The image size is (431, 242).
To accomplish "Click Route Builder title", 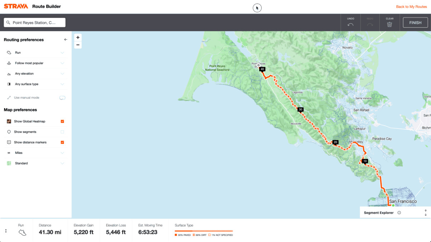I will 46,6.
